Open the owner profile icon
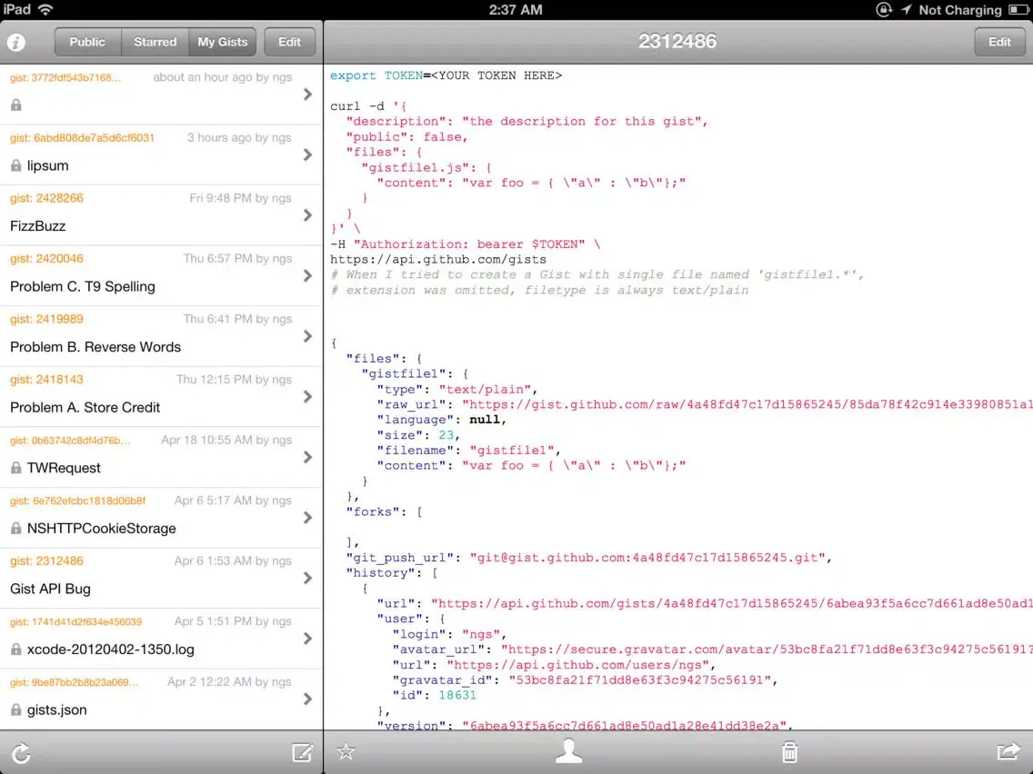This screenshot has height=774, width=1033. click(x=568, y=751)
